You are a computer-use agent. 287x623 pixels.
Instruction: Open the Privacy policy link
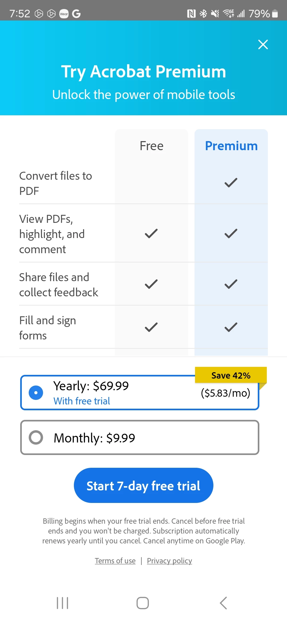click(x=169, y=561)
